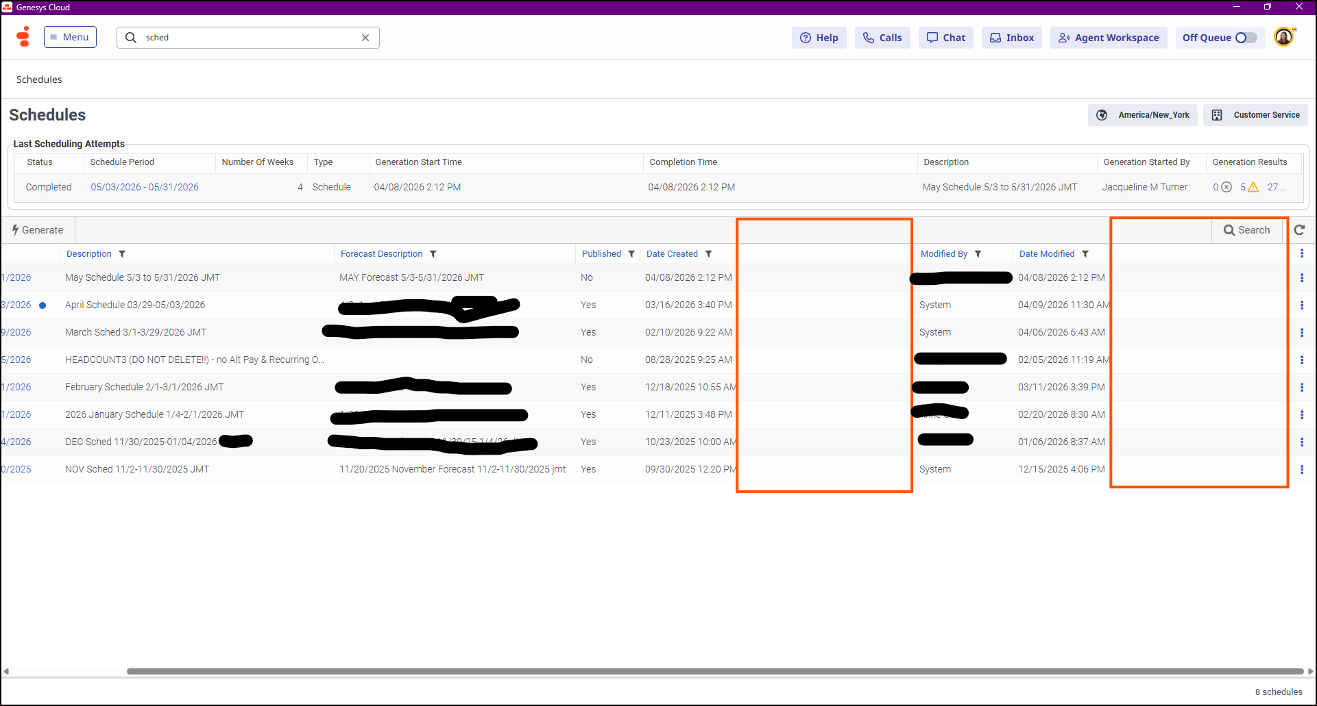Viewport: 1317px width, 706px height.
Task: Open the actions menu for 2026 January Schedule row
Action: pos(1302,415)
